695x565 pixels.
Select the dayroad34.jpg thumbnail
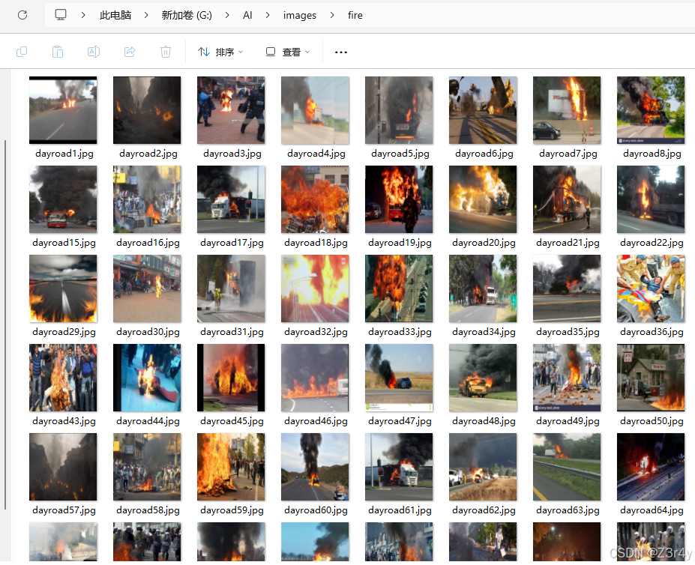click(x=483, y=288)
